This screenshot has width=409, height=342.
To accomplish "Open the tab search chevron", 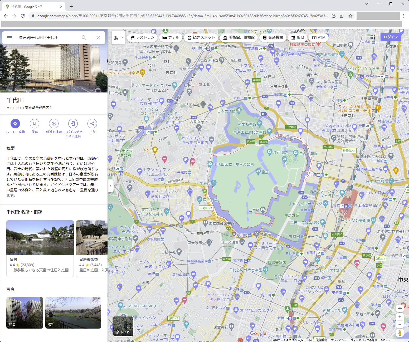I will click(x=366, y=4).
